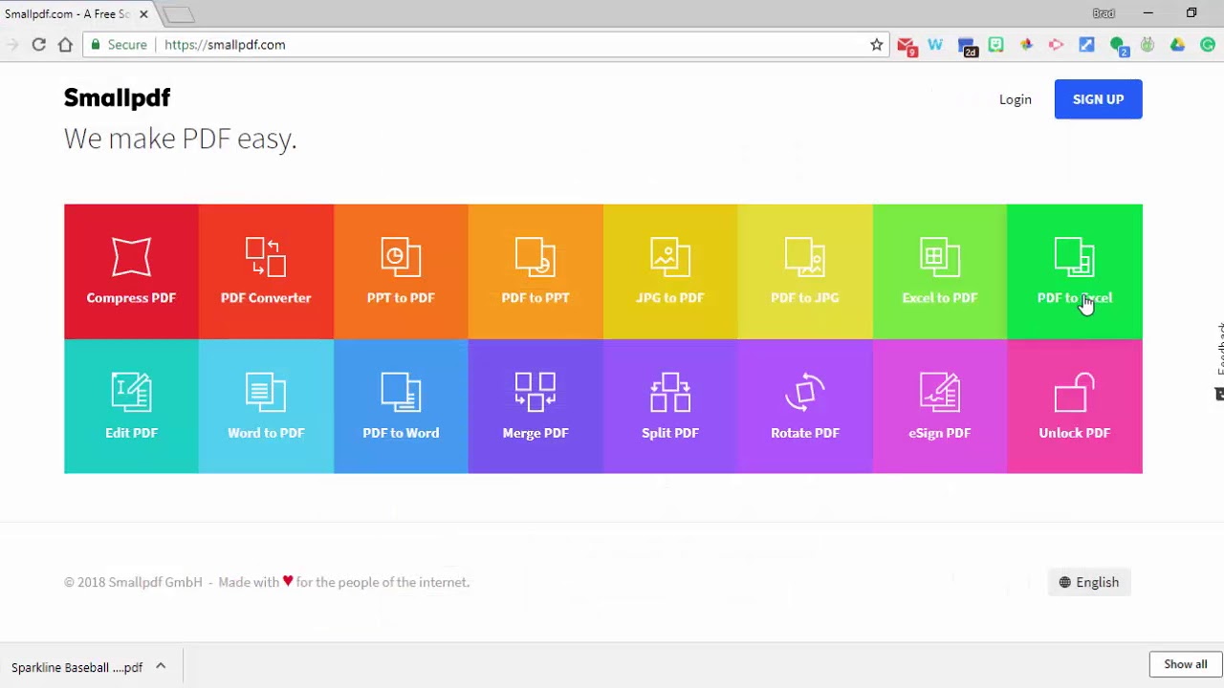Bookmark this page with the star icon
The height and width of the screenshot is (688, 1224).
click(x=876, y=45)
